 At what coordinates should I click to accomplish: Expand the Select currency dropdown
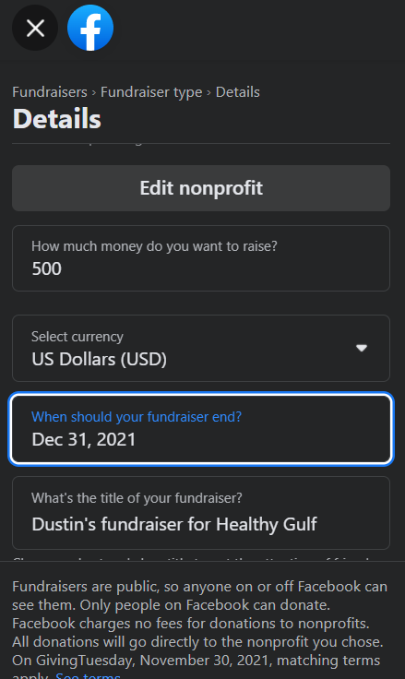[x=201, y=349]
